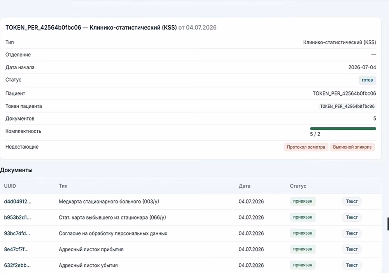Screen dimensions: 389x273
Task: Click the monospace patient token code value
Action: tap(347, 107)
